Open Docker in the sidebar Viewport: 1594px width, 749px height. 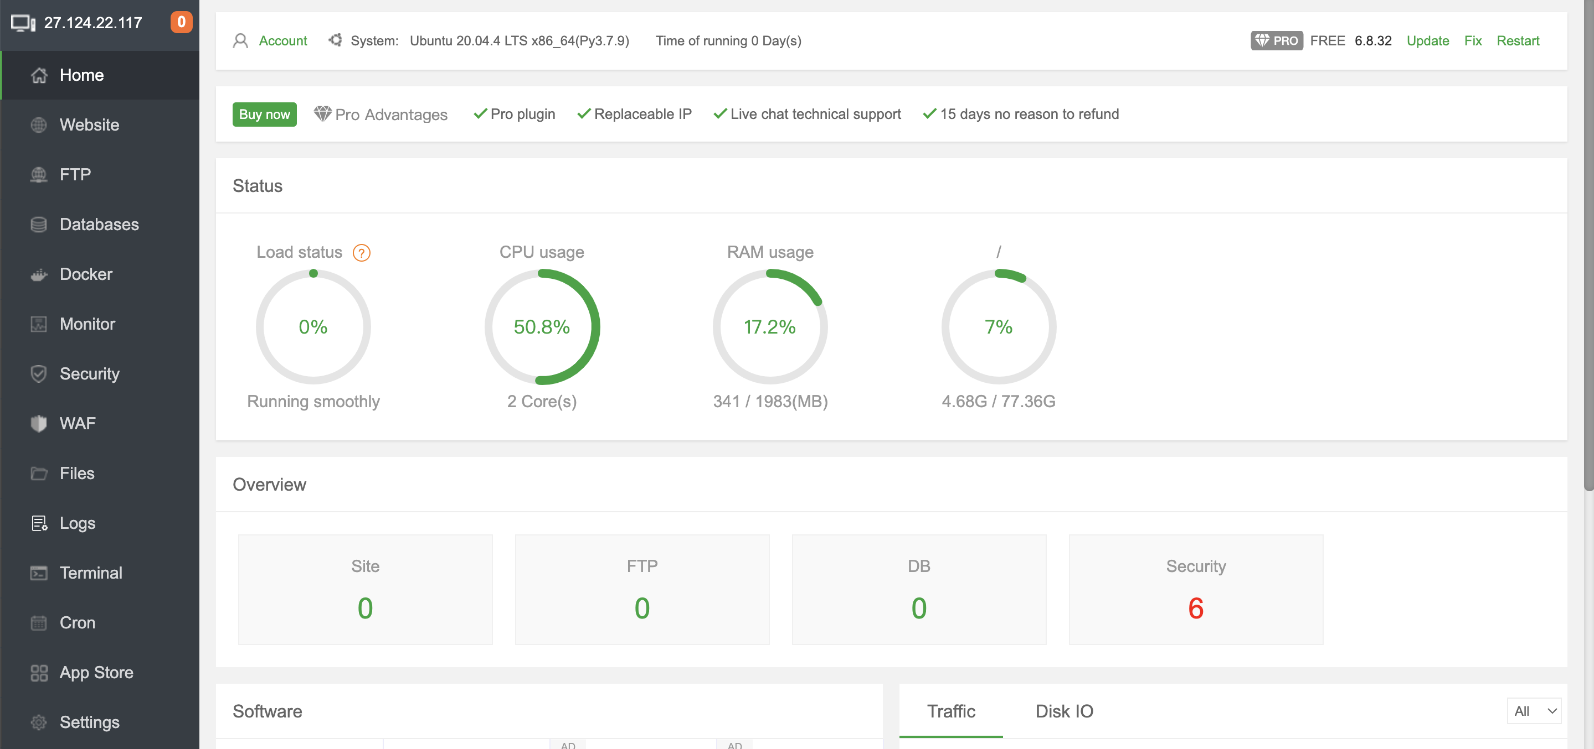pos(100,274)
